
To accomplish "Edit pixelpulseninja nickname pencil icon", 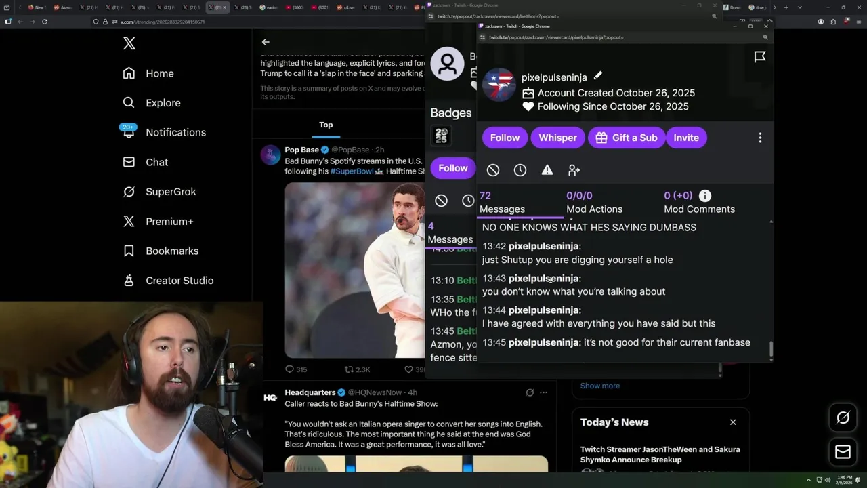I will click(x=598, y=75).
